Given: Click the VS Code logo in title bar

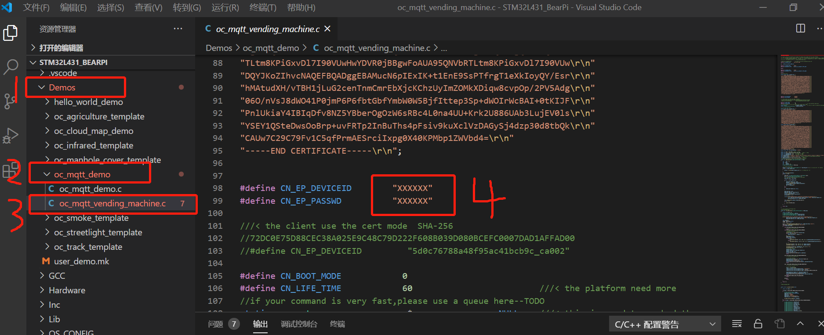Looking at the screenshot, I should 7,7.
